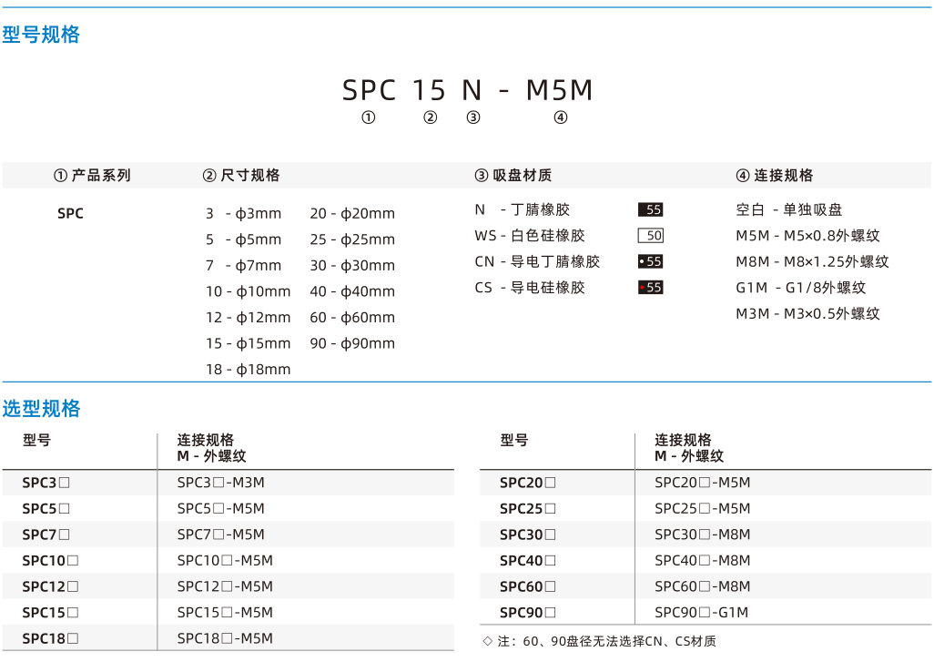Click the table cell SPC90□-G1M
Image resolution: width=934 pixels, height=662 pixels.
[702, 613]
